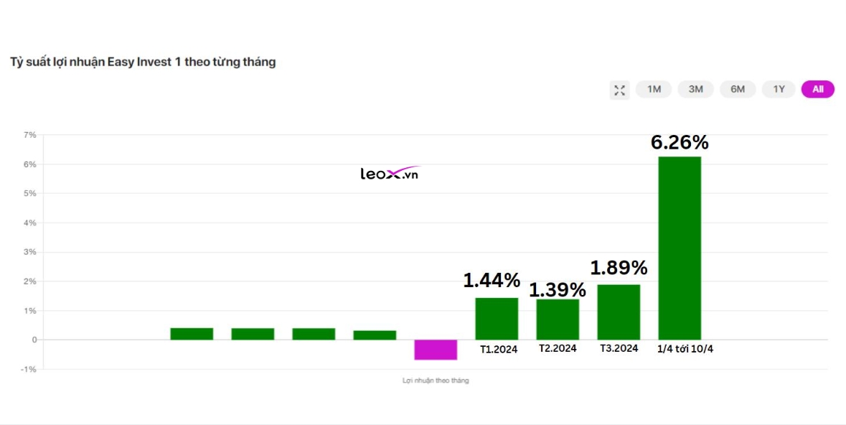Click the 1.44% value label

(491, 280)
